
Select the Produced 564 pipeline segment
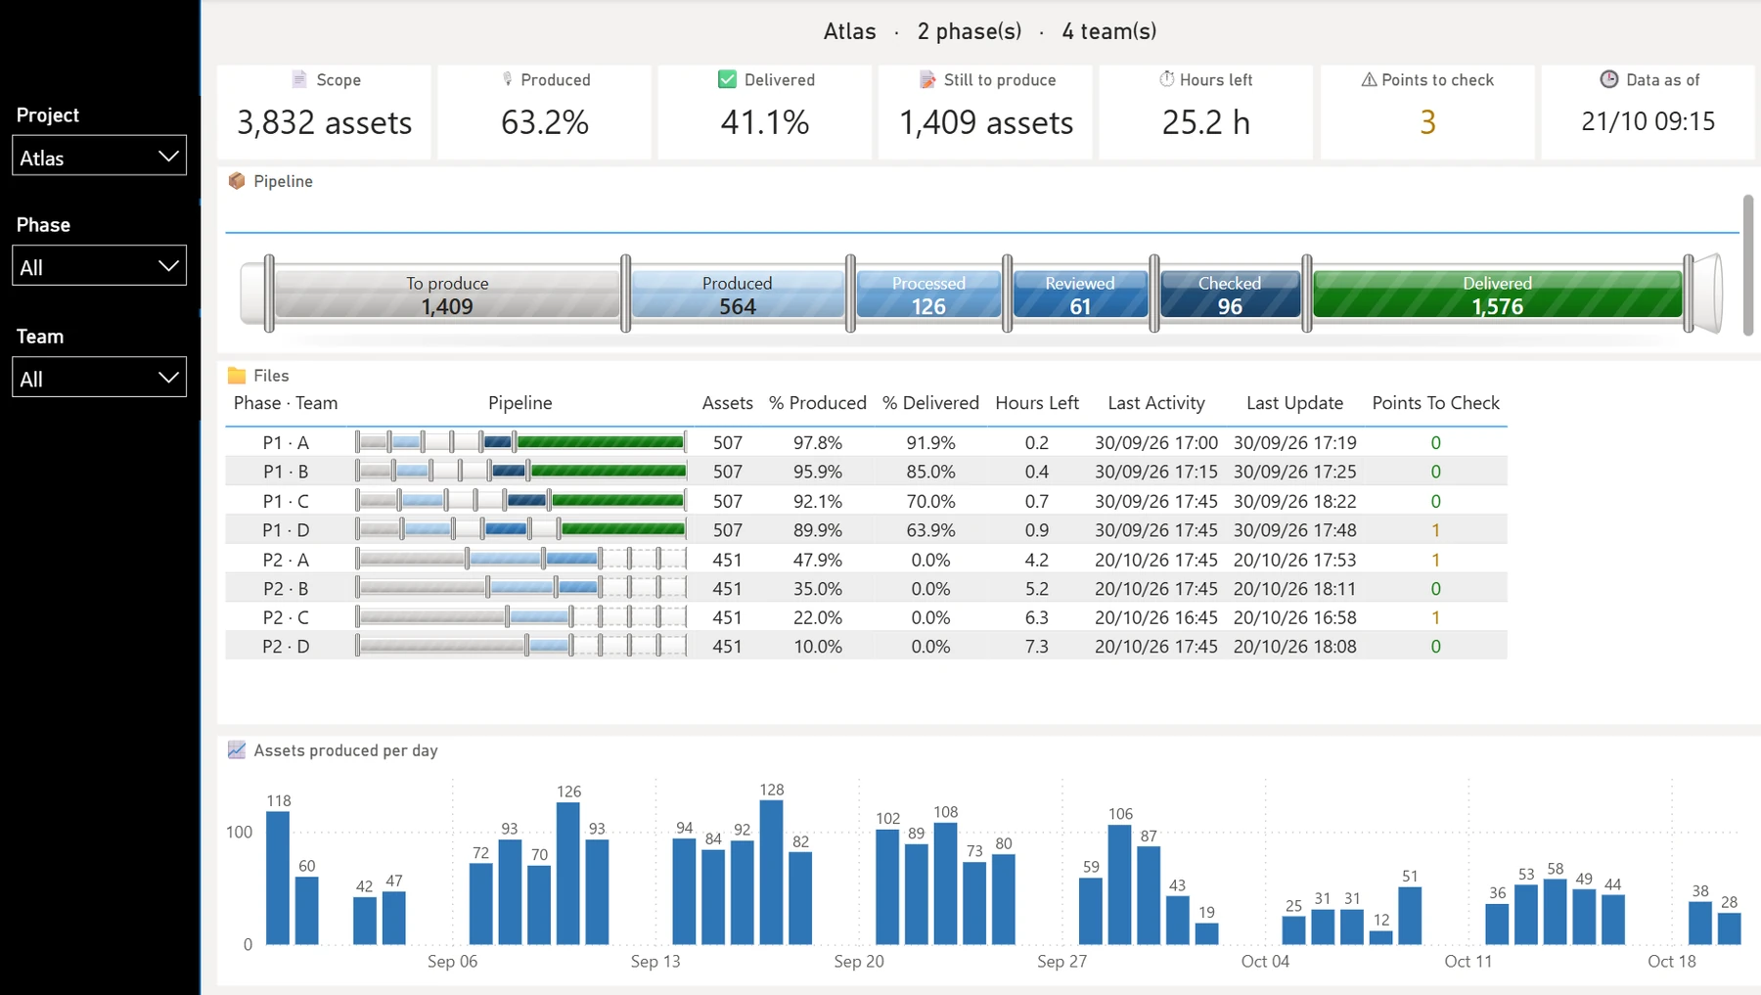point(738,294)
